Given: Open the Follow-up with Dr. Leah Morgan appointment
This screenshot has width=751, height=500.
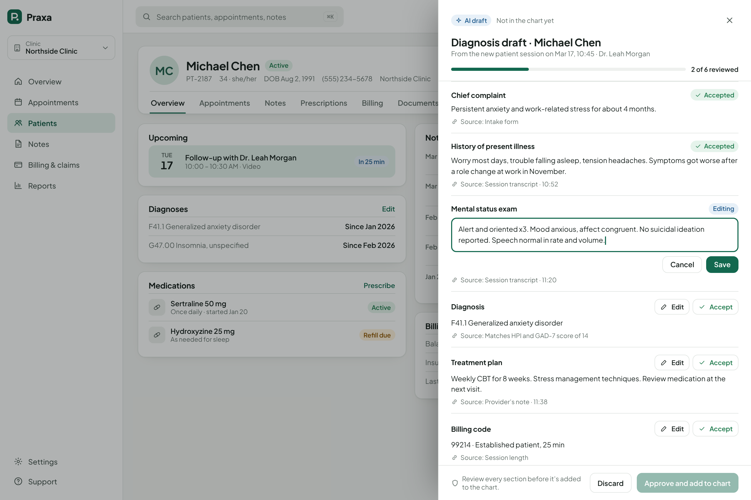Looking at the screenshot, I should 272,162.
